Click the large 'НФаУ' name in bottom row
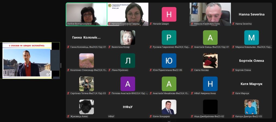The height and width of the screenshot is (122, 276). tap(128, 107)
